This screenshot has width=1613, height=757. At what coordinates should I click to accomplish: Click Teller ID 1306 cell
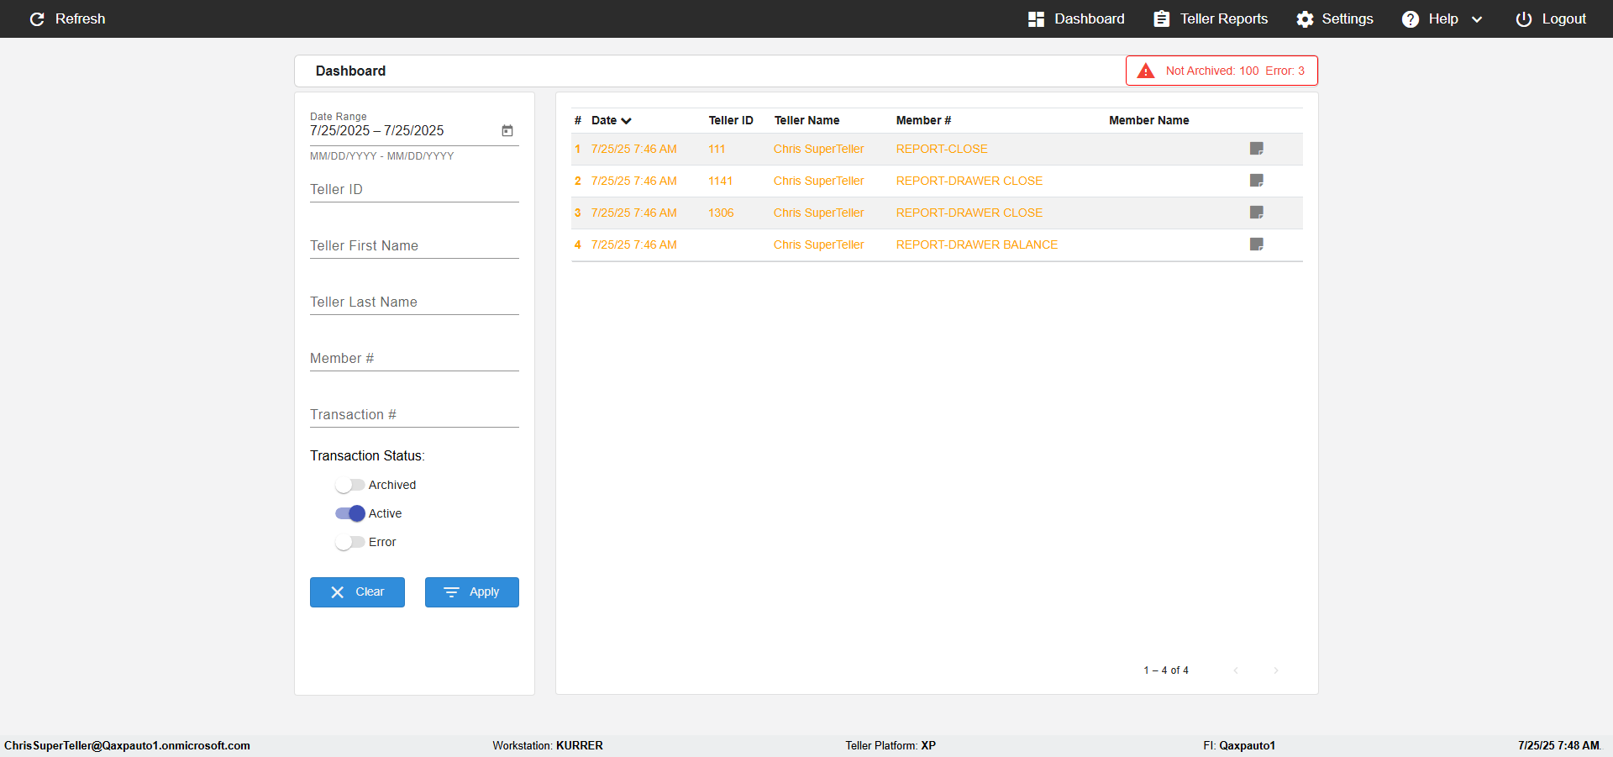tap(721, 213)
